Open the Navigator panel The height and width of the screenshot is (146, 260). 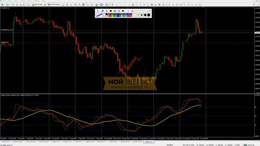click(x=21, y=4)
